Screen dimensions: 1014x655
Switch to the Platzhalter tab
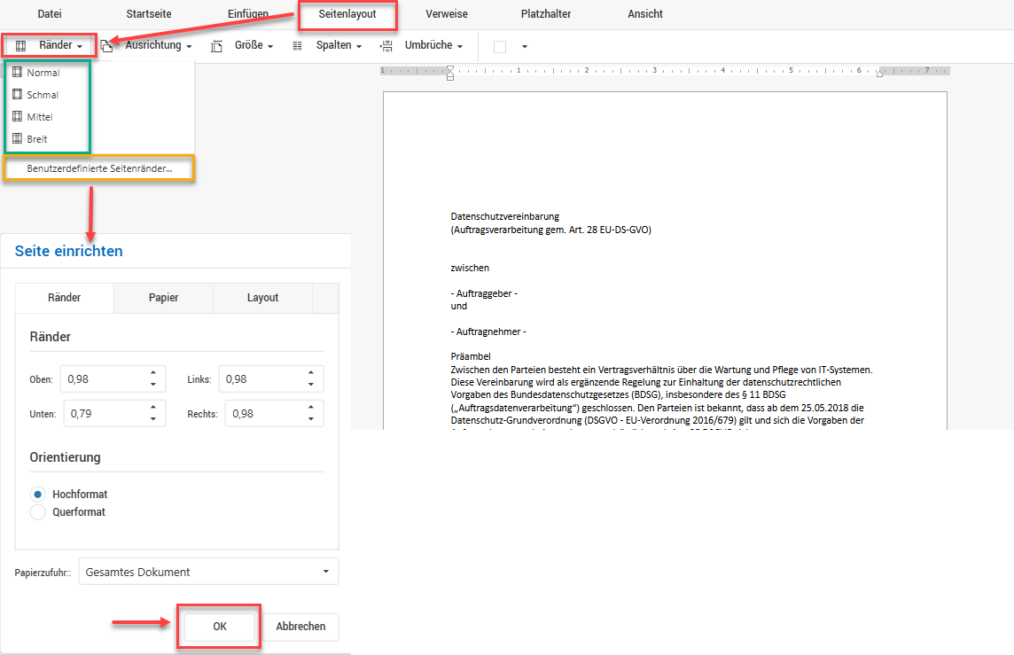546,13
